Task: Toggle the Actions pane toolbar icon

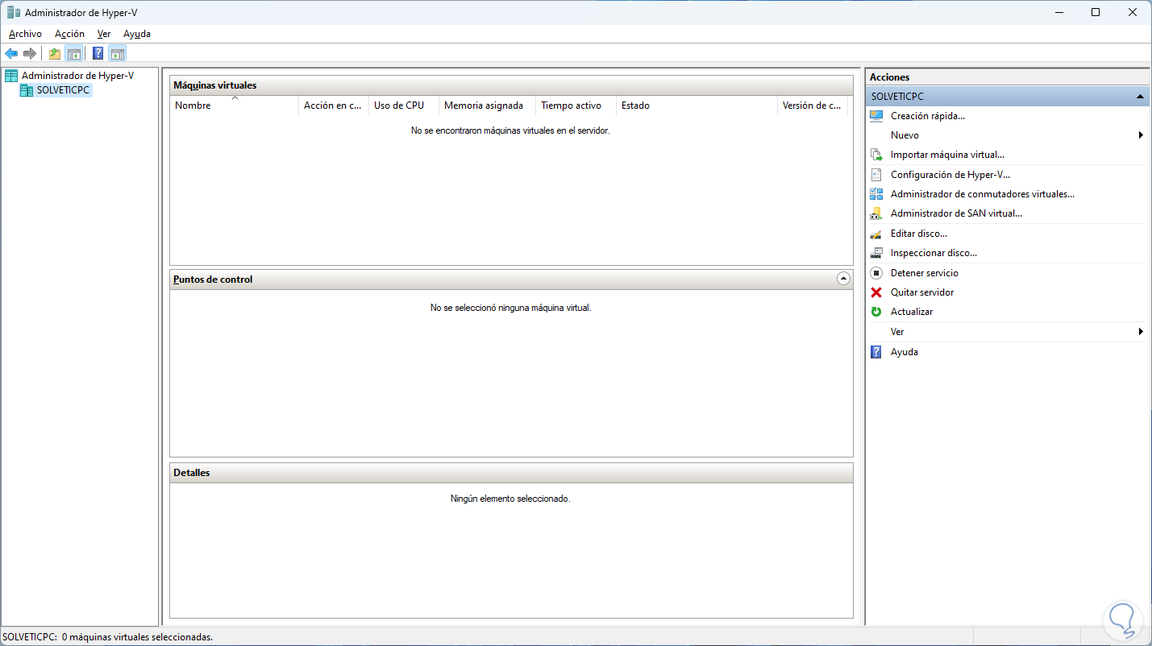Action: 118,54
